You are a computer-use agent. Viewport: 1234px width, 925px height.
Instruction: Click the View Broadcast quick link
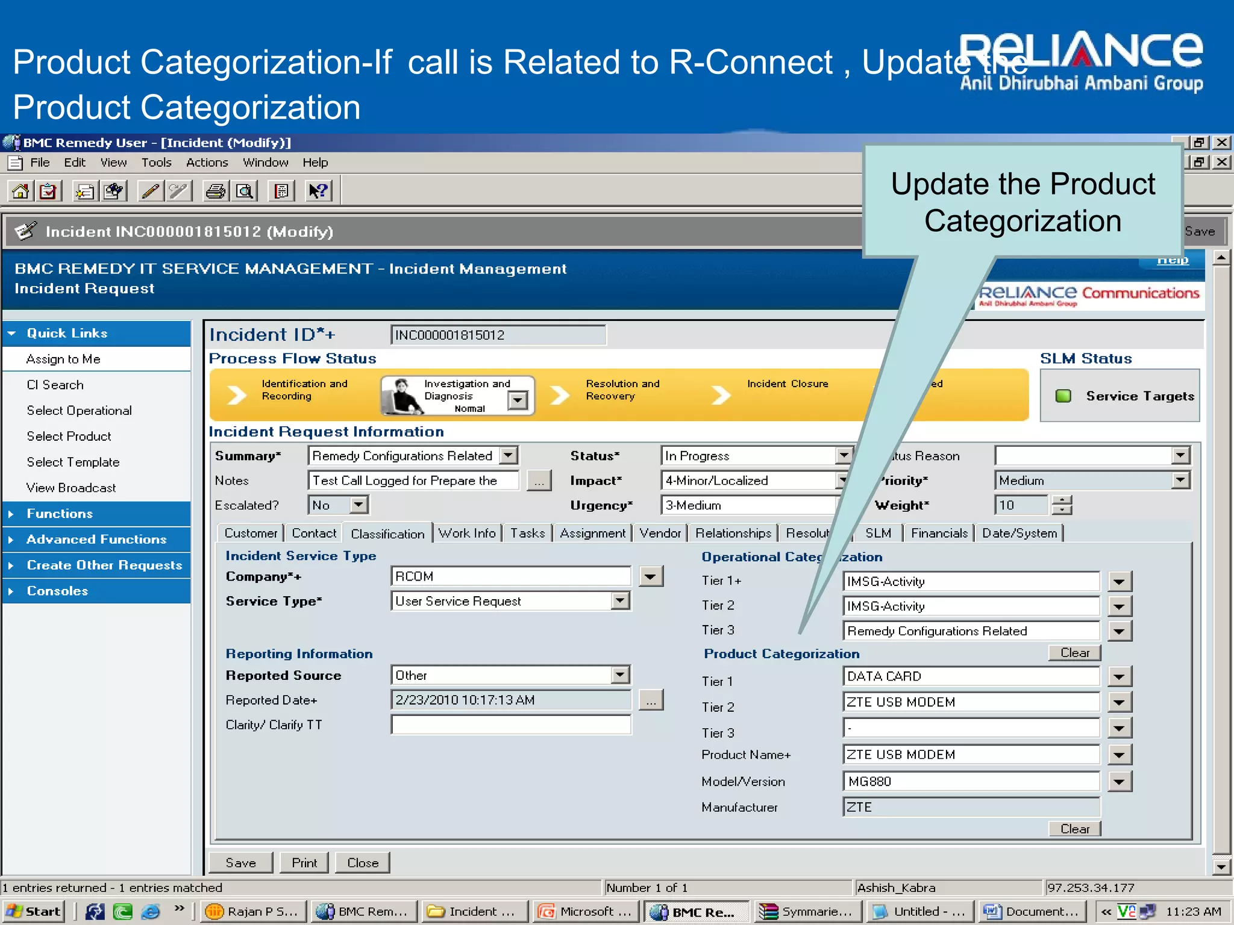tap(71, 488)
